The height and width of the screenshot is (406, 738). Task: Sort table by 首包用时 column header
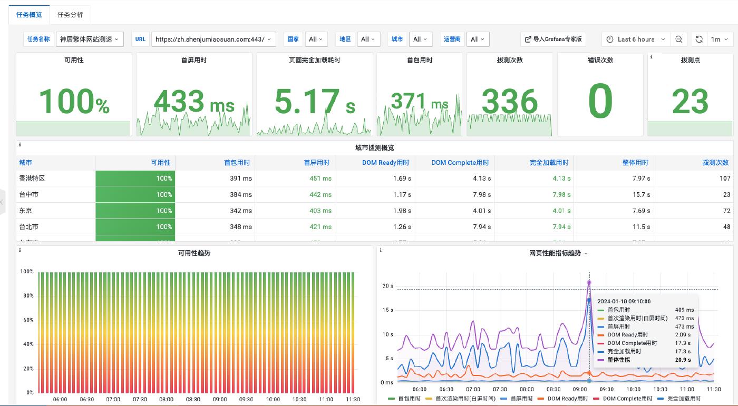click(x=237, y=163)
